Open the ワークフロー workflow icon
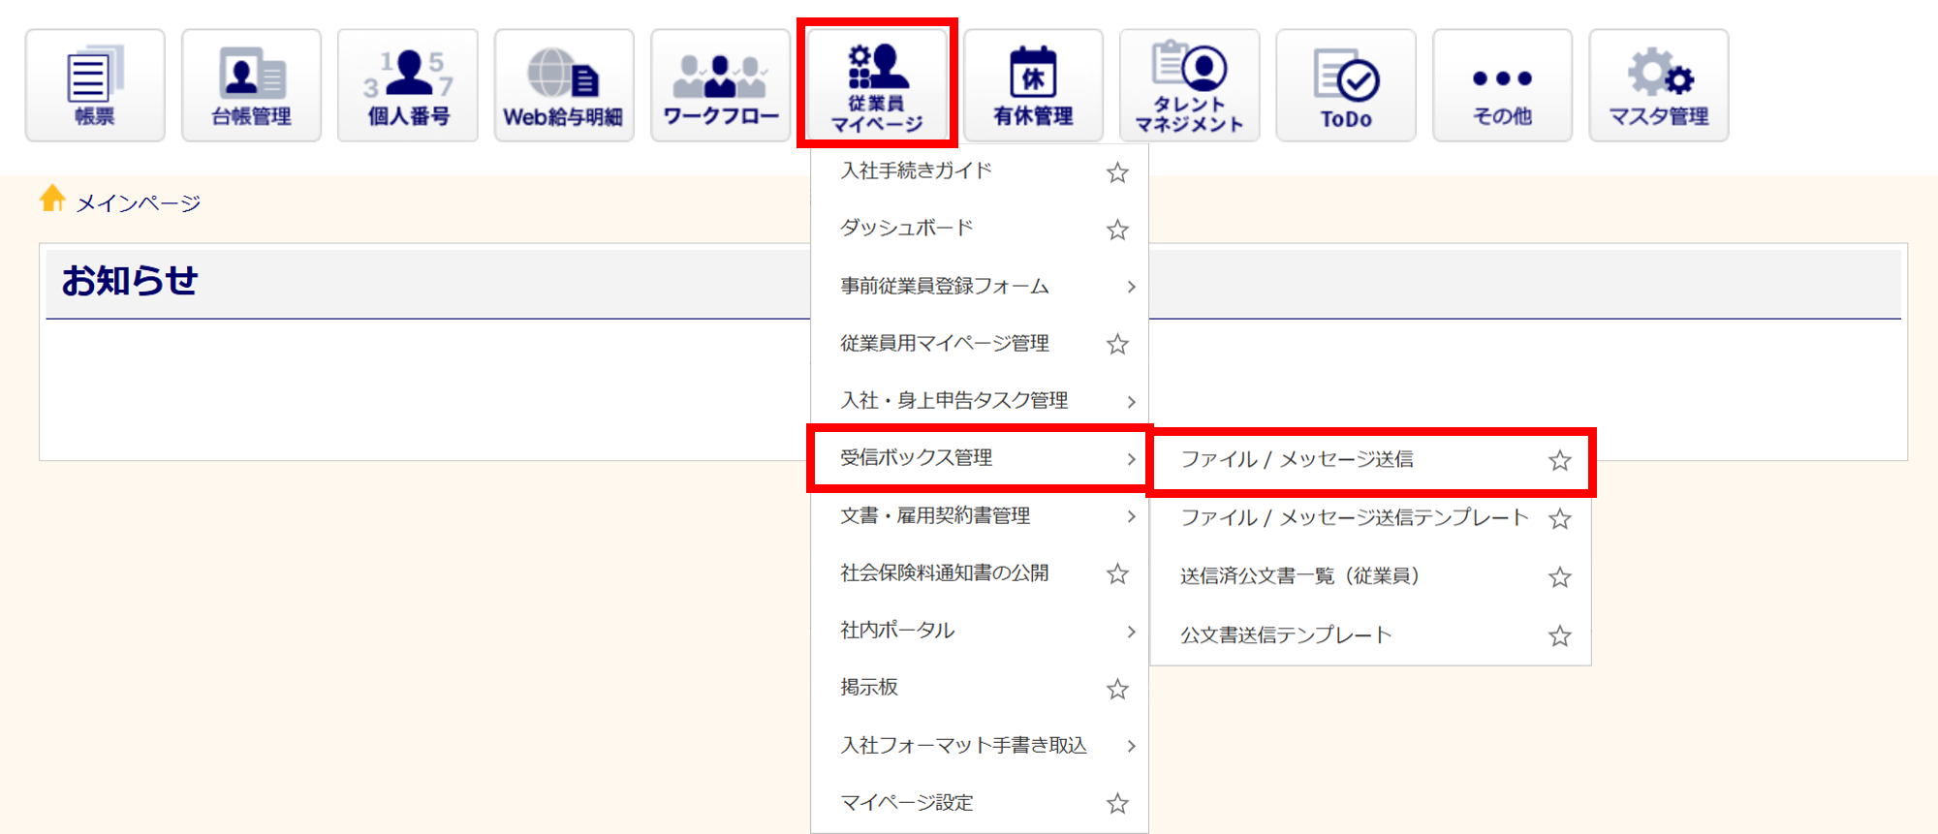 coord(720,85)
